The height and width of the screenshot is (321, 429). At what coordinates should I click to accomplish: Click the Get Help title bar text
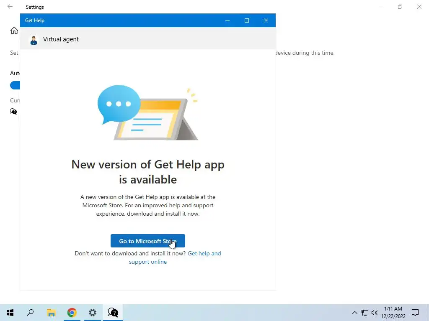point(34,20)
